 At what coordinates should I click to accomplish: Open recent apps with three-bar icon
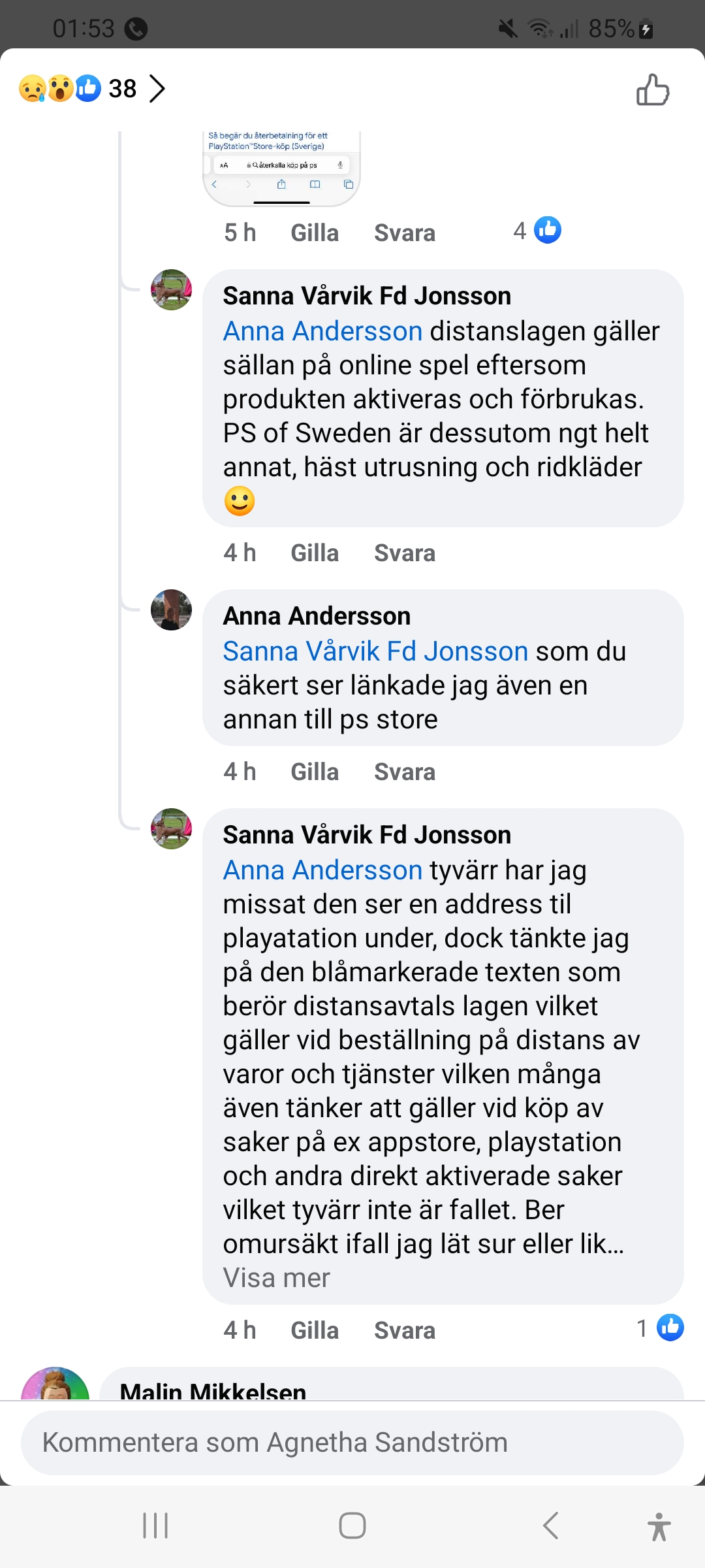155,1526
